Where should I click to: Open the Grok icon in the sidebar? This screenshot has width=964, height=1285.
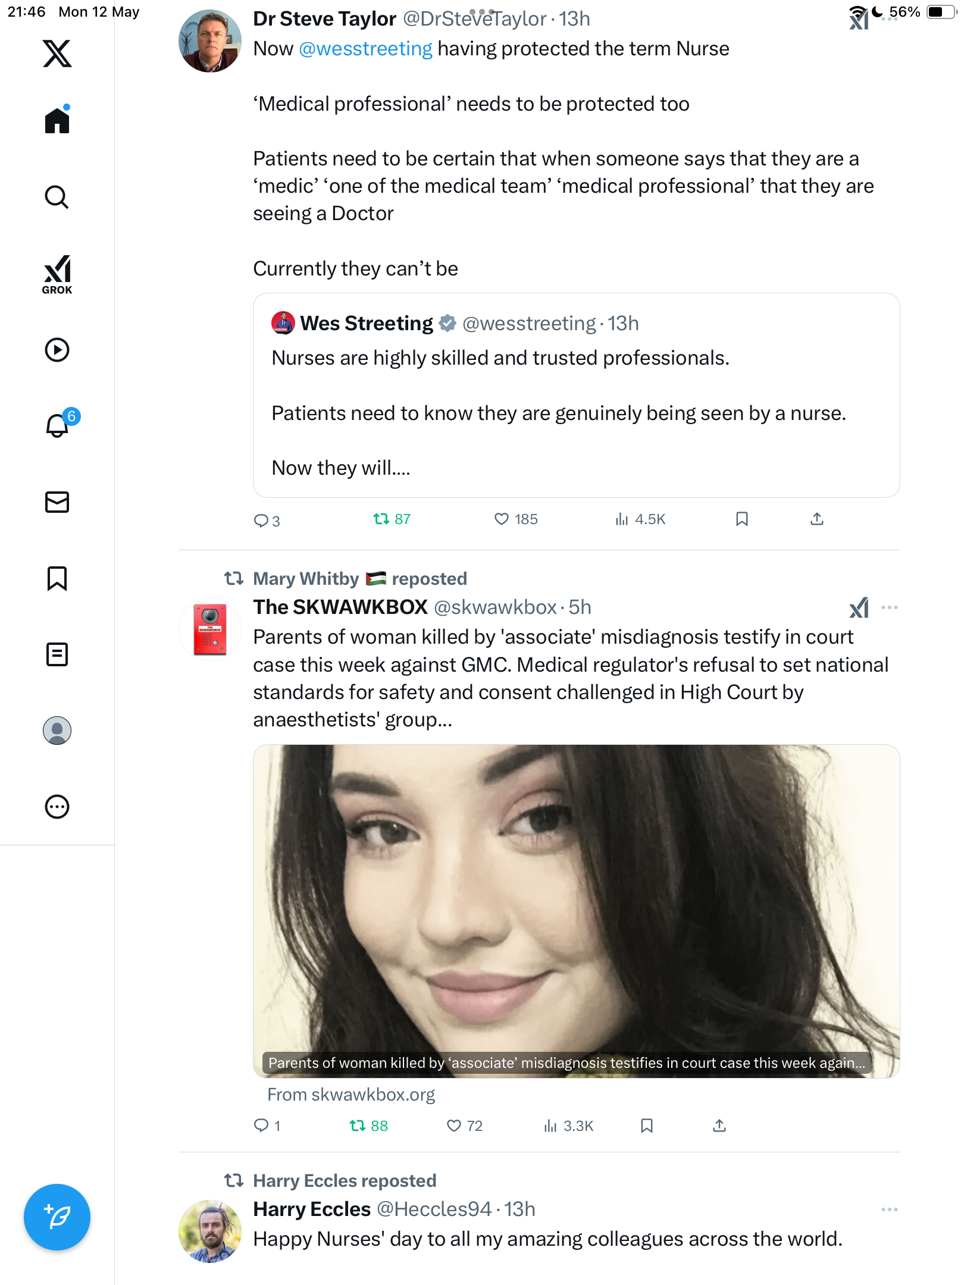(x=57, y=274)
